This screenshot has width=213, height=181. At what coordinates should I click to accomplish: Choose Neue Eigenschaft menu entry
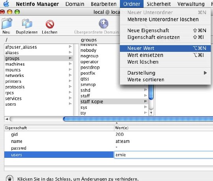(165, 30)
